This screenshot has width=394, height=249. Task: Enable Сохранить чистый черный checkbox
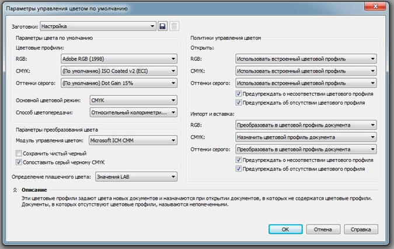(x=19, y=153)
